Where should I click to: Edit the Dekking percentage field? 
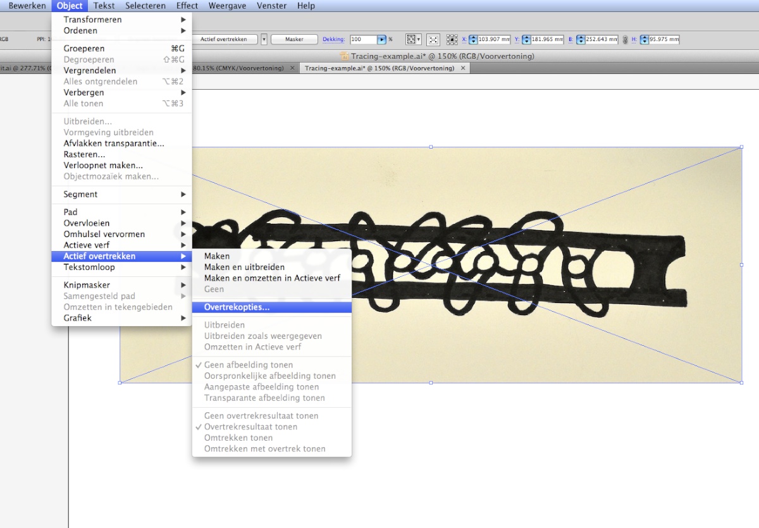click(x=363, y=39)
